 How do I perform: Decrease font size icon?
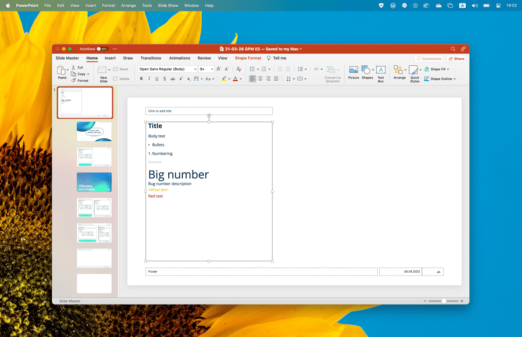227,69
